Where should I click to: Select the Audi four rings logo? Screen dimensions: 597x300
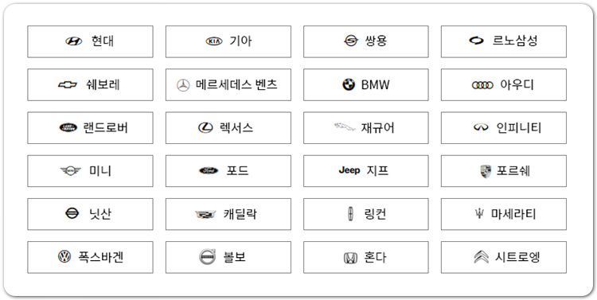(482, 85)
